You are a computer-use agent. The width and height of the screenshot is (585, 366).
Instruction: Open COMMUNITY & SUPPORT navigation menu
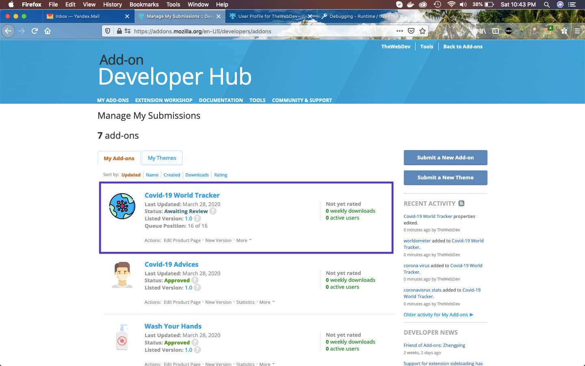click(x=302, y=100)
